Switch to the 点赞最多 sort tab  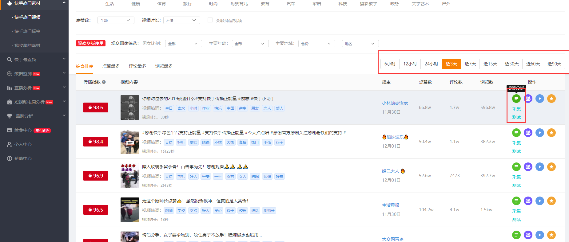tap(111, 66)
